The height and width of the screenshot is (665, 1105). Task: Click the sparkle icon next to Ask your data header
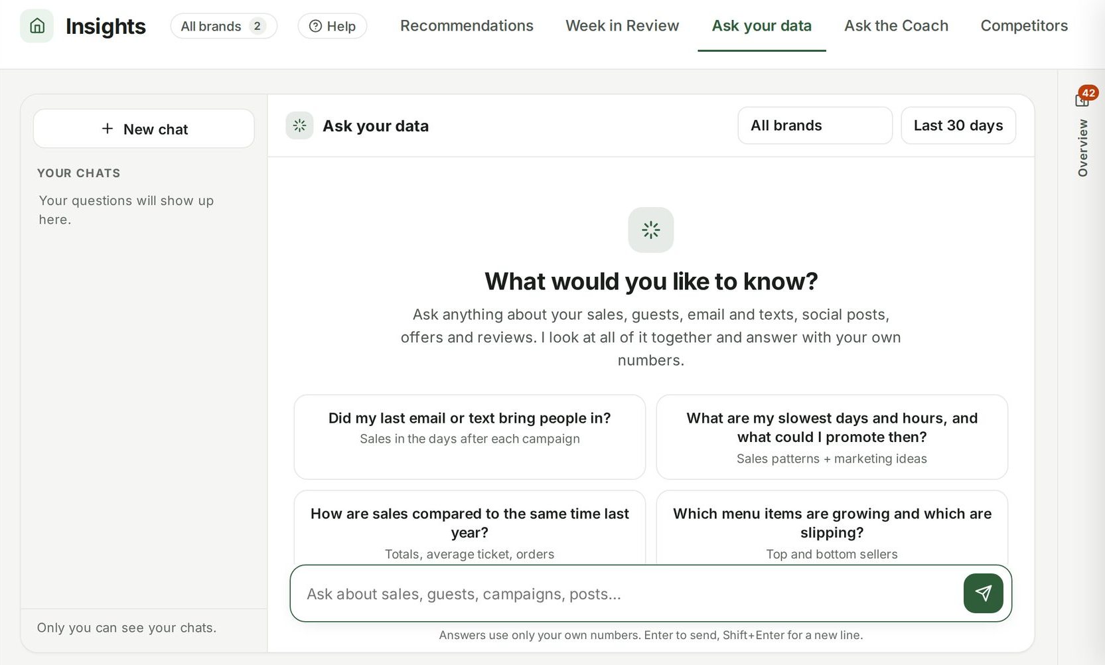tap(299, 125)
